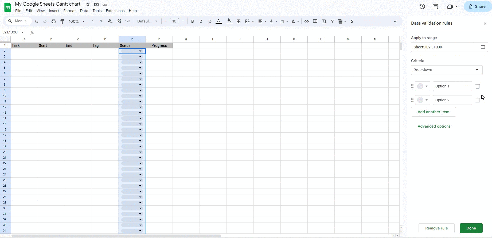Viewport: 492px width, 238px height.
Task: Open Option 2 color dropdown
Action: coord(423,100)
